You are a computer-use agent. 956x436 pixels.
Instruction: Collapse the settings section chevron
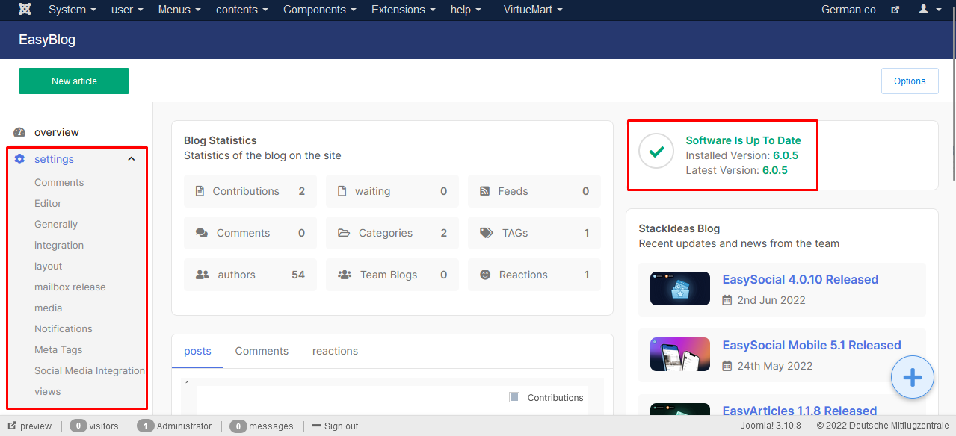tap(132, 159)
